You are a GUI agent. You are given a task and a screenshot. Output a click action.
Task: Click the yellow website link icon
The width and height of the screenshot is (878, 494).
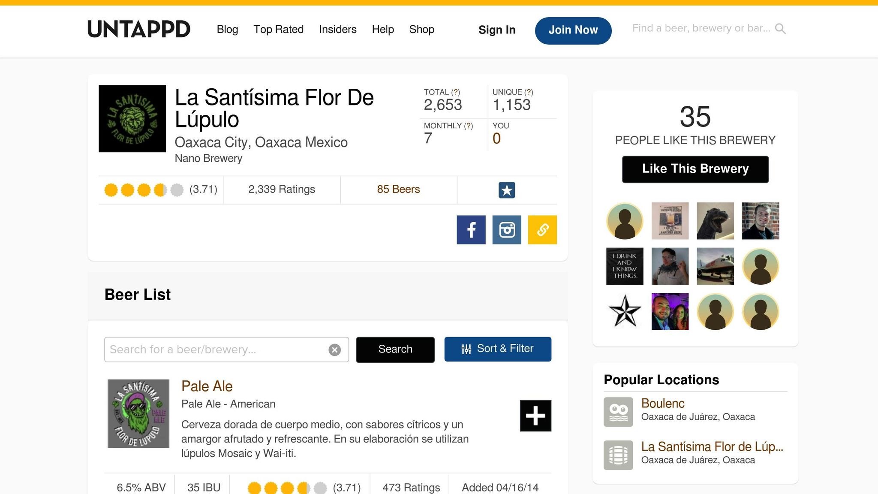pyautogui.click(x=542, y=230)
